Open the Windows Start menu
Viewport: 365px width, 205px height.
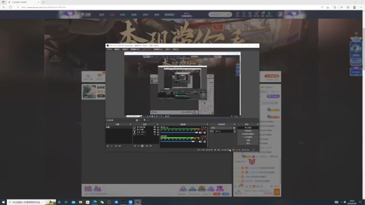point(3,202)
